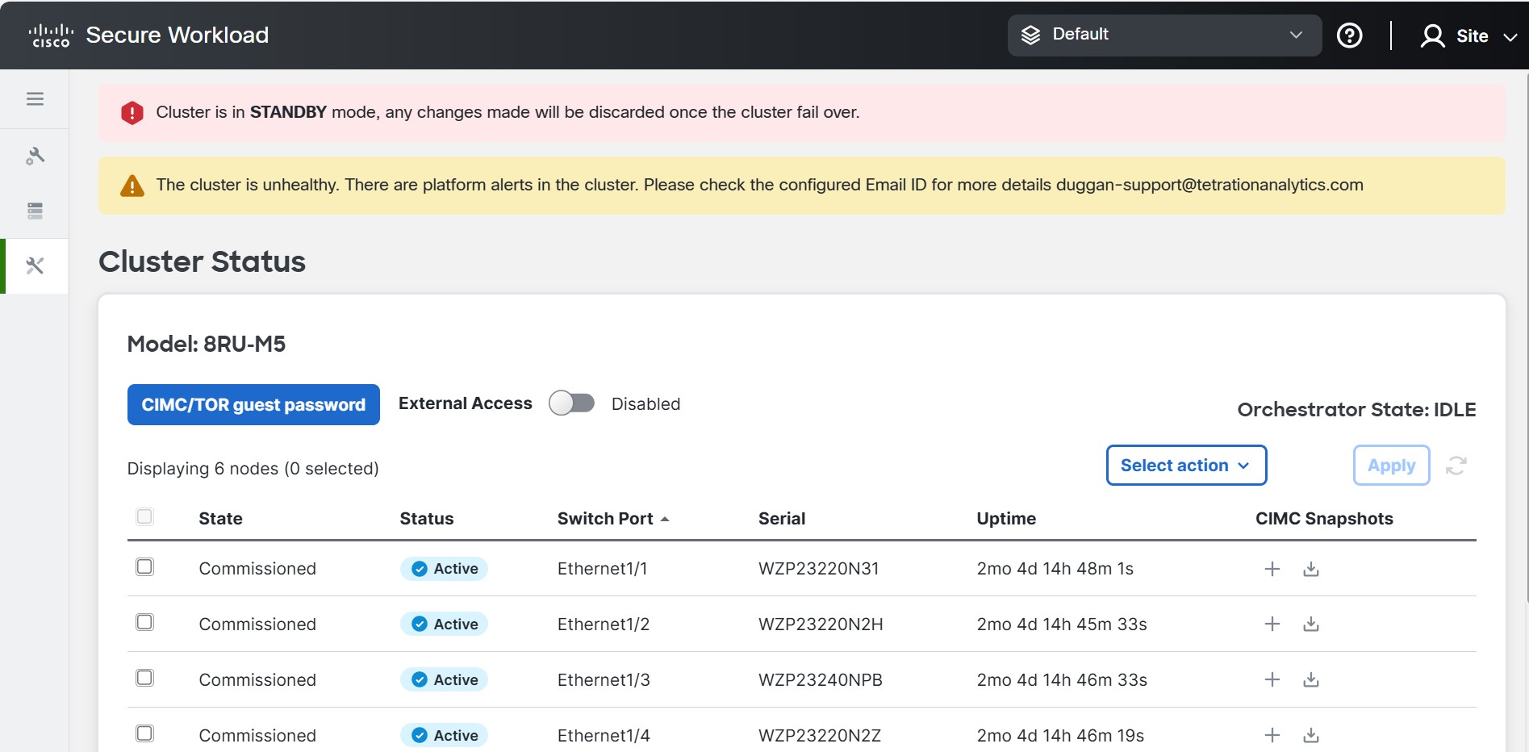The width and height of the screenshot is (1529, 752).
Task: Download CIMC snapshot for Ethernet1/4 node
Action: (x=1310, y=736)
